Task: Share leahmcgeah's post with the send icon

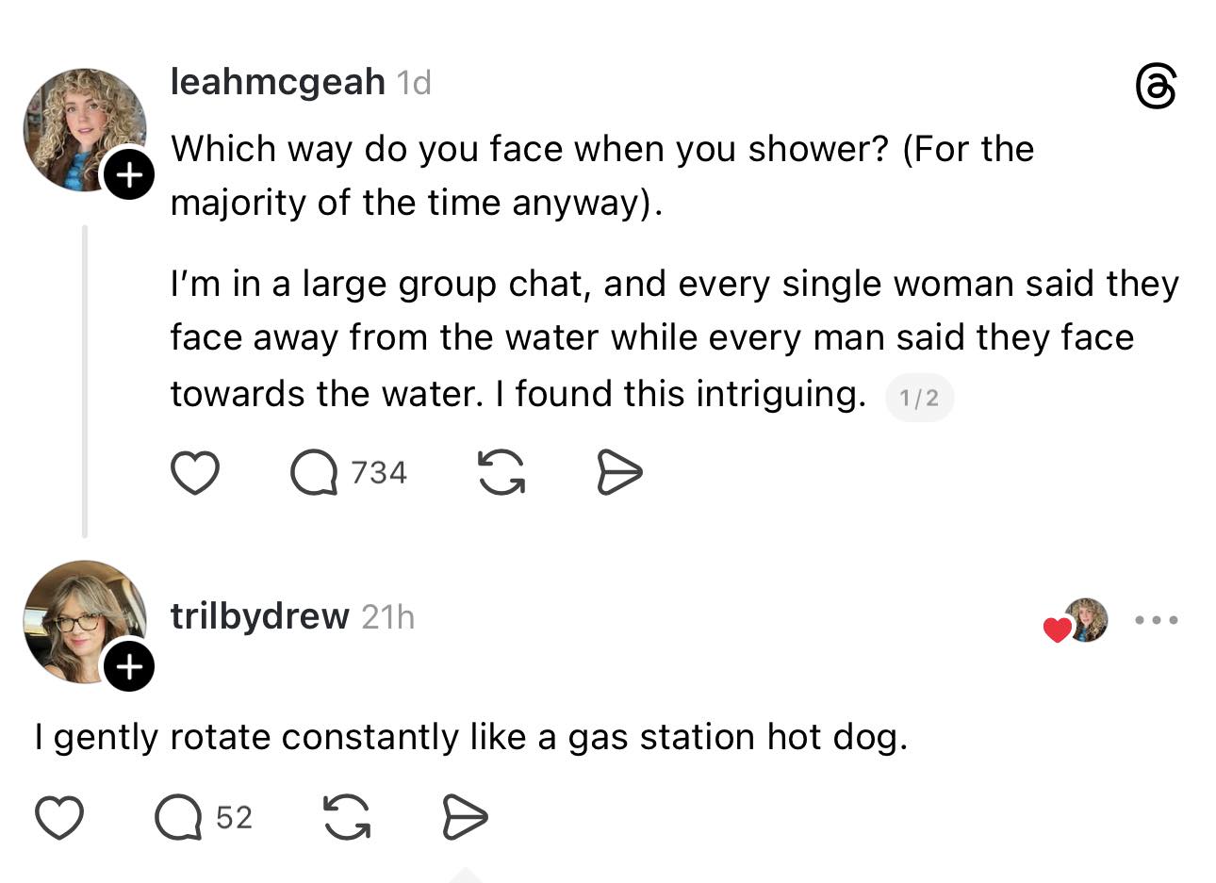Action: point(619,472)
